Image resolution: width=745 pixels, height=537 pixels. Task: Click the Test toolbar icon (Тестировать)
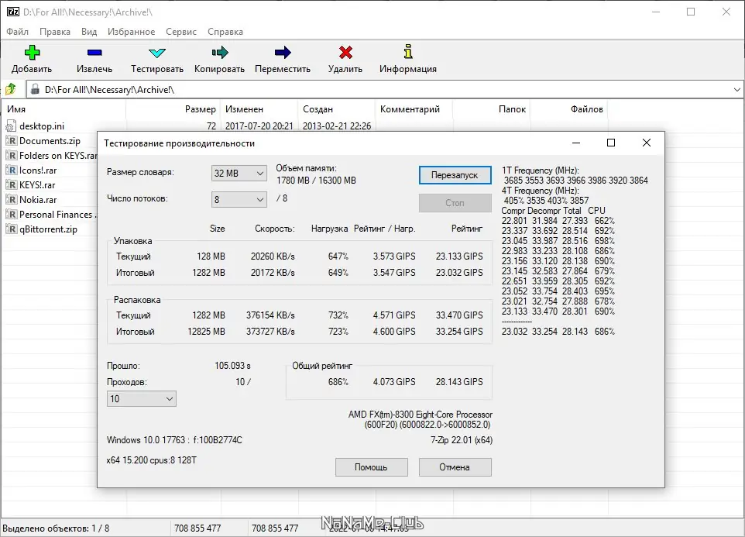156,53
